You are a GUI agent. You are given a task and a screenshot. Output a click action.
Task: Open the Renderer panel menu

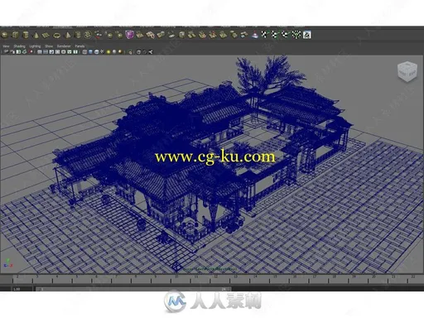64,46
